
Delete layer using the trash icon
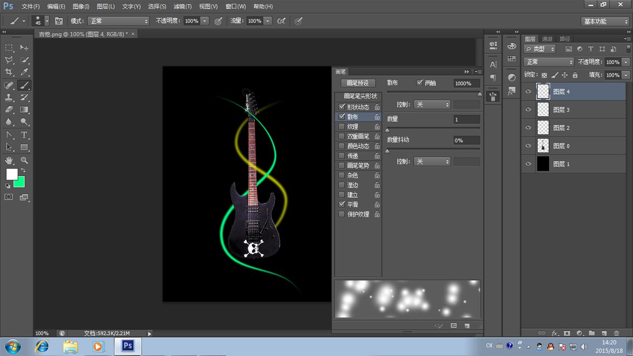pos(616,333)
